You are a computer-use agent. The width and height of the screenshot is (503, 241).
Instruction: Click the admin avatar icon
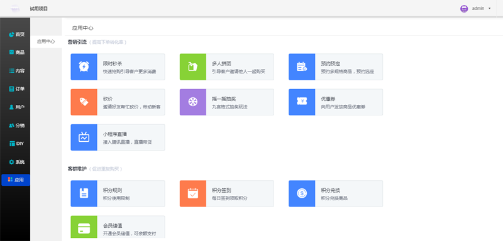pos(464,9)
